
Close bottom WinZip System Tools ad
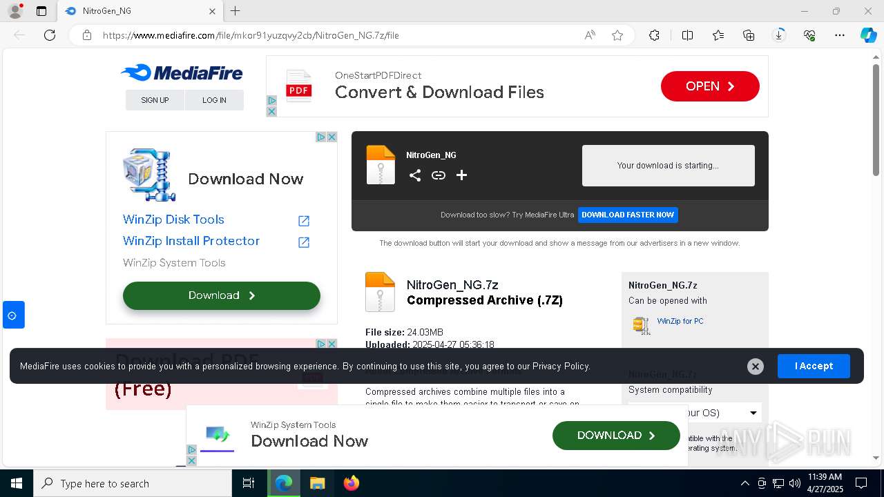tap(192, 460)
